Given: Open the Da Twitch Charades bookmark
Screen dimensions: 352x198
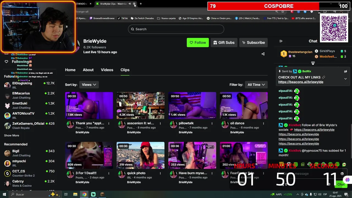Looking at the screenshot, I should (142, 18).
